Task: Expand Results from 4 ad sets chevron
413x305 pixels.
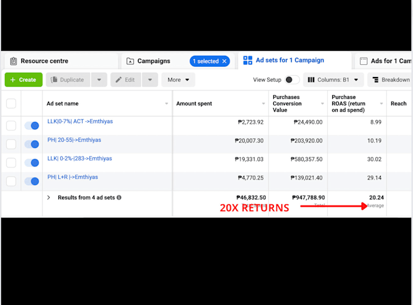Action: tap(49, 198)
